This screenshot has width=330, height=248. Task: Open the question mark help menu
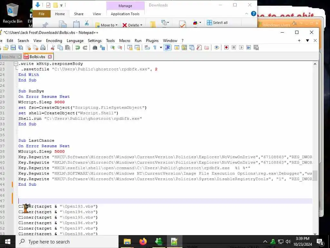tap(182, 40)
